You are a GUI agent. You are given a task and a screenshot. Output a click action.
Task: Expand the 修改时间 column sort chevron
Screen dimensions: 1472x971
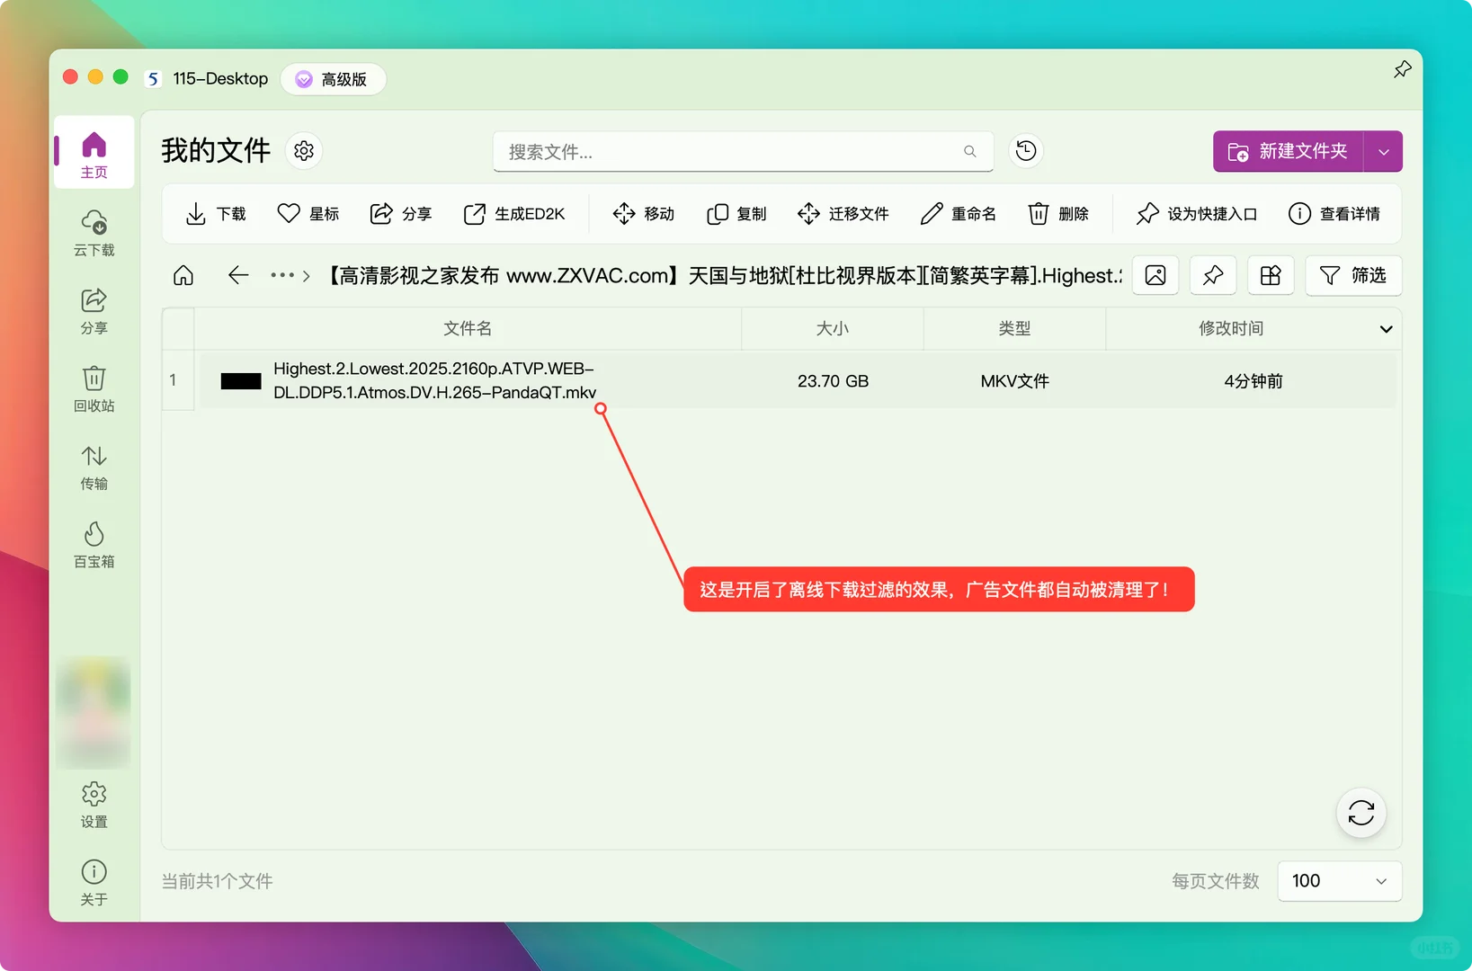[x=1387, y=328]
